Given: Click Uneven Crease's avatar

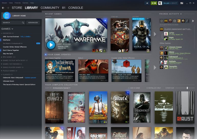Looking at the screenshot, I should pyautogui.click(x=166, y=48).
